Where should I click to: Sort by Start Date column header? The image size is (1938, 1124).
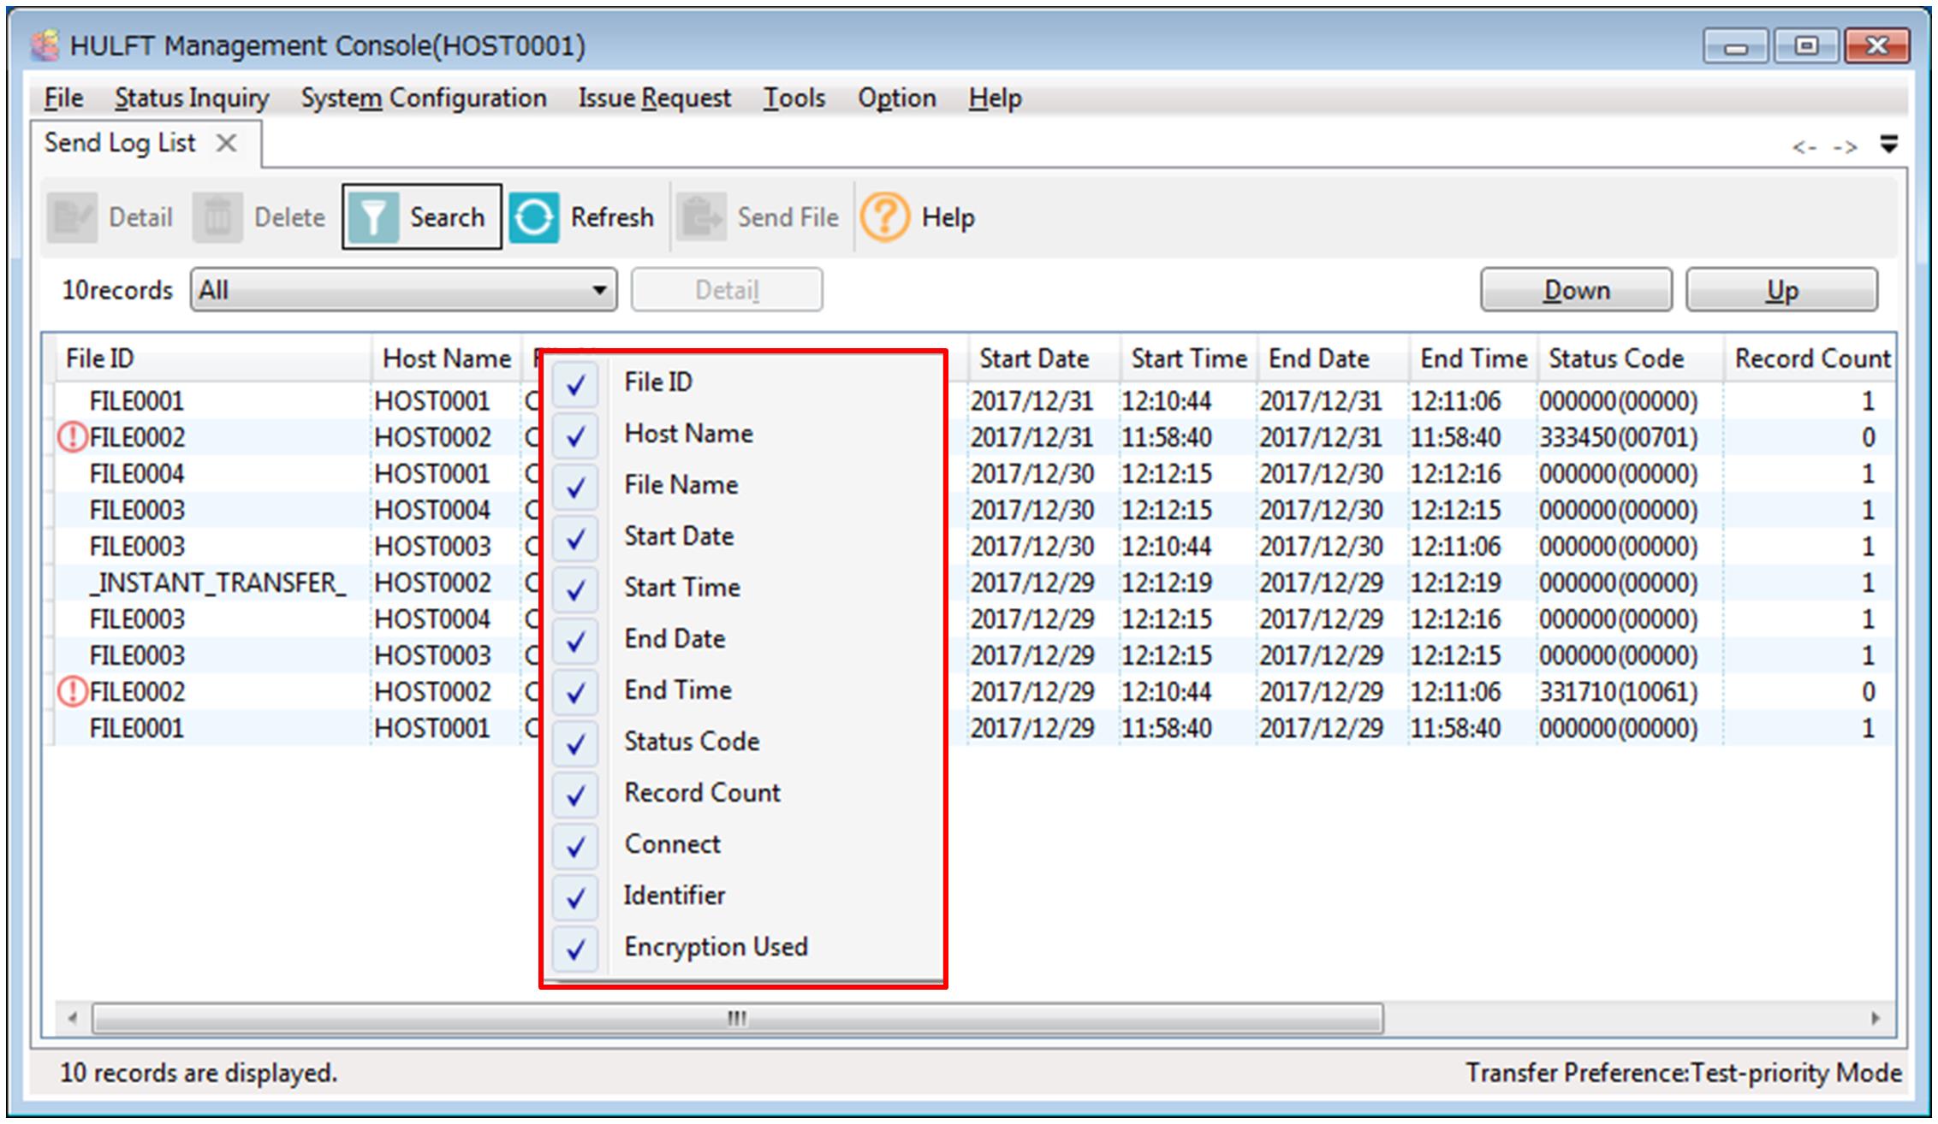coord(1043,358)
